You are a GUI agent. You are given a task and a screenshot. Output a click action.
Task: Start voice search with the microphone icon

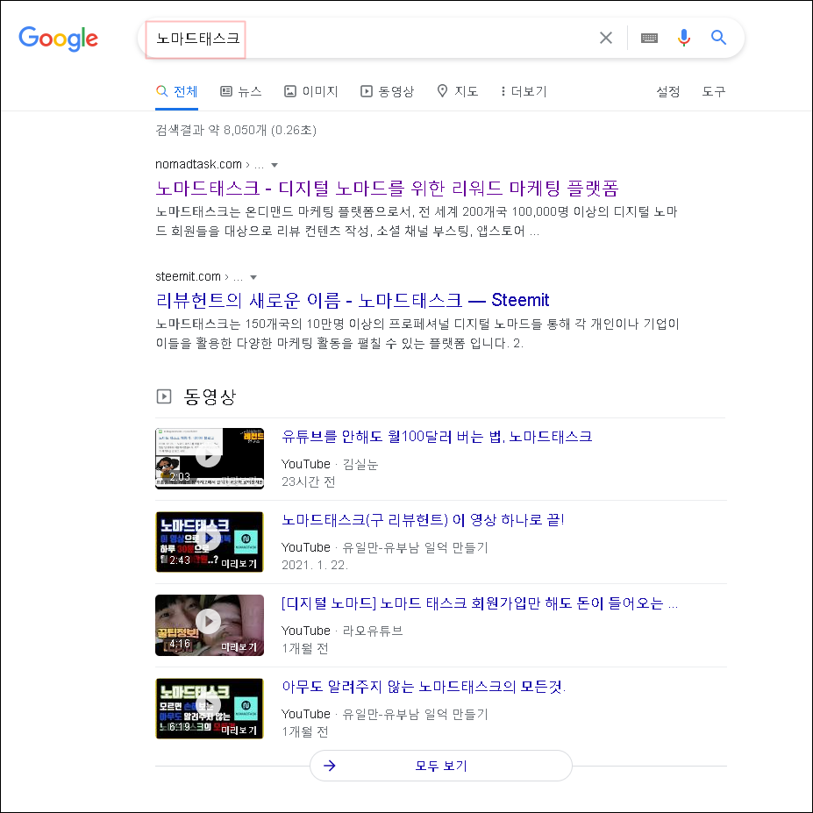684,38
